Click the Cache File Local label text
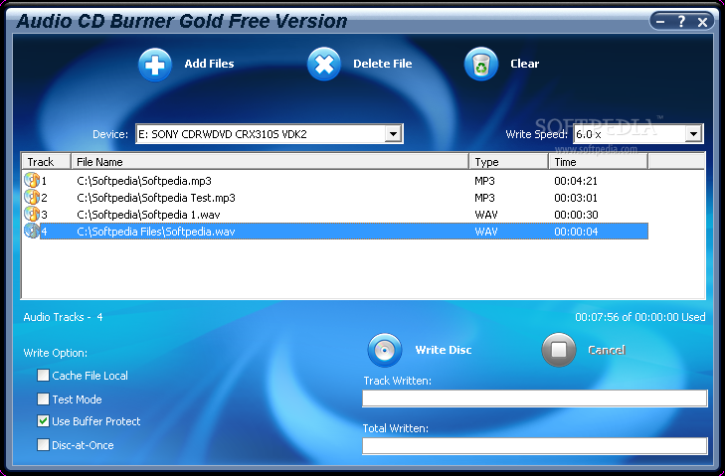 coord(91,376)
